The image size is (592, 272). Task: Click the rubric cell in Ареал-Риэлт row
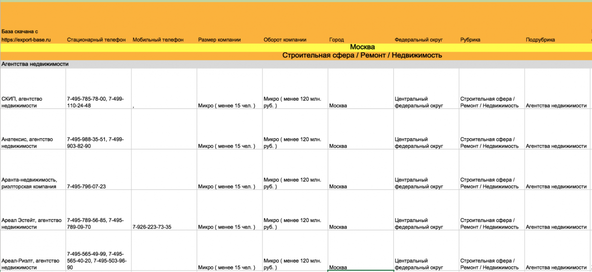(492, 250)
